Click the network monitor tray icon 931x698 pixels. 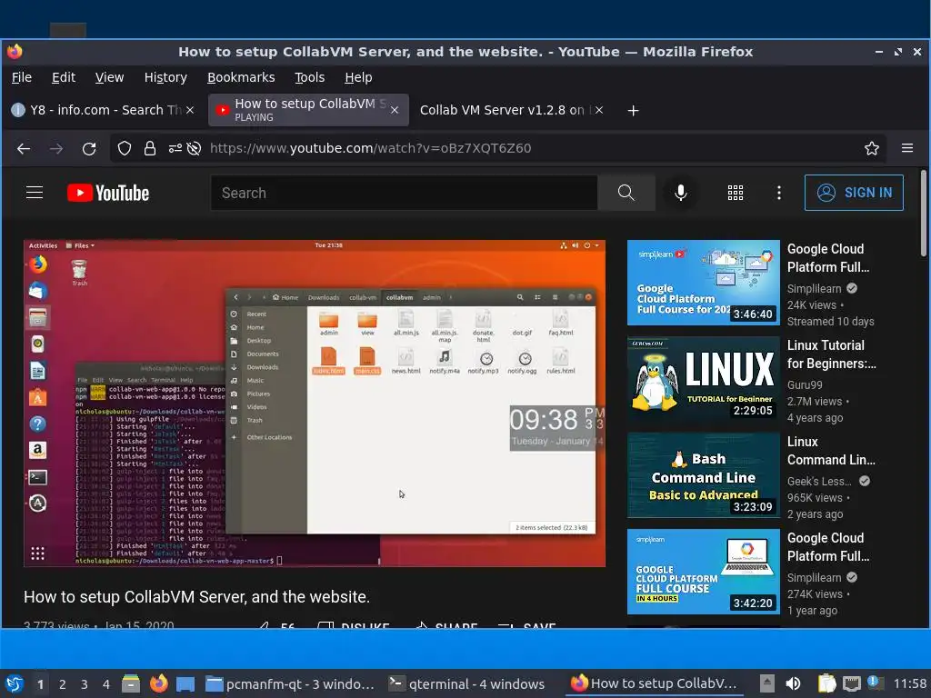coord(852,683)
